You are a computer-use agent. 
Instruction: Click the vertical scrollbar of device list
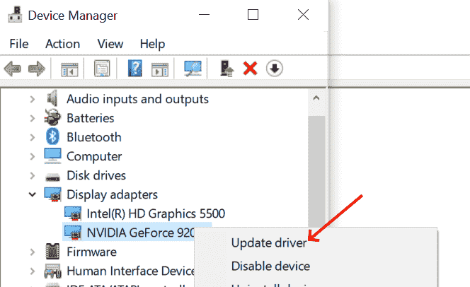click(x=319, y=163)
